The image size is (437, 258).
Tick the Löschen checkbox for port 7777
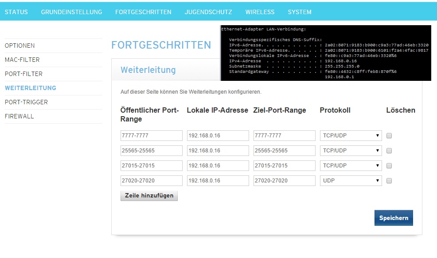tap(389, 136)
